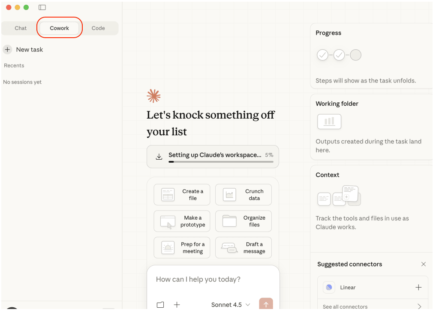
Task: Click the sunrise icon on Prep for a meeting
Action: pyautogui.click(x=168, y=248)
